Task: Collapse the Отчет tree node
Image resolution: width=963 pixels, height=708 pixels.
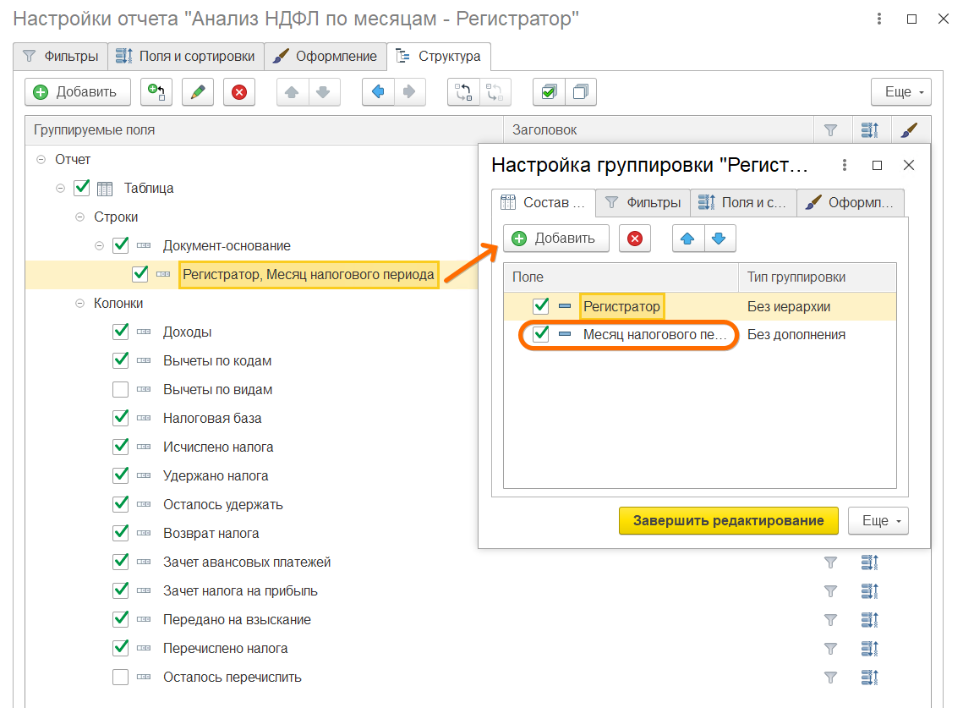Action: coord(41,160)
